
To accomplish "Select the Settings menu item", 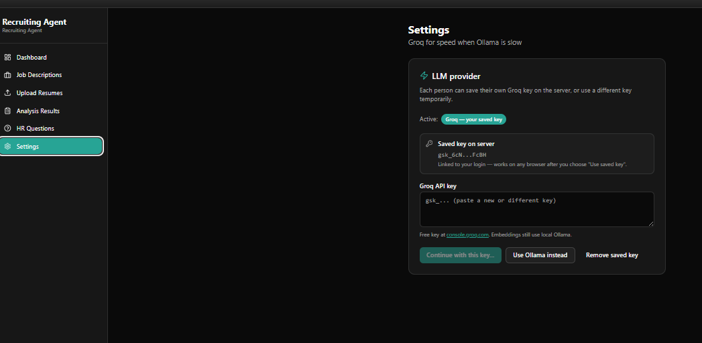I will [x=52, y=146].
